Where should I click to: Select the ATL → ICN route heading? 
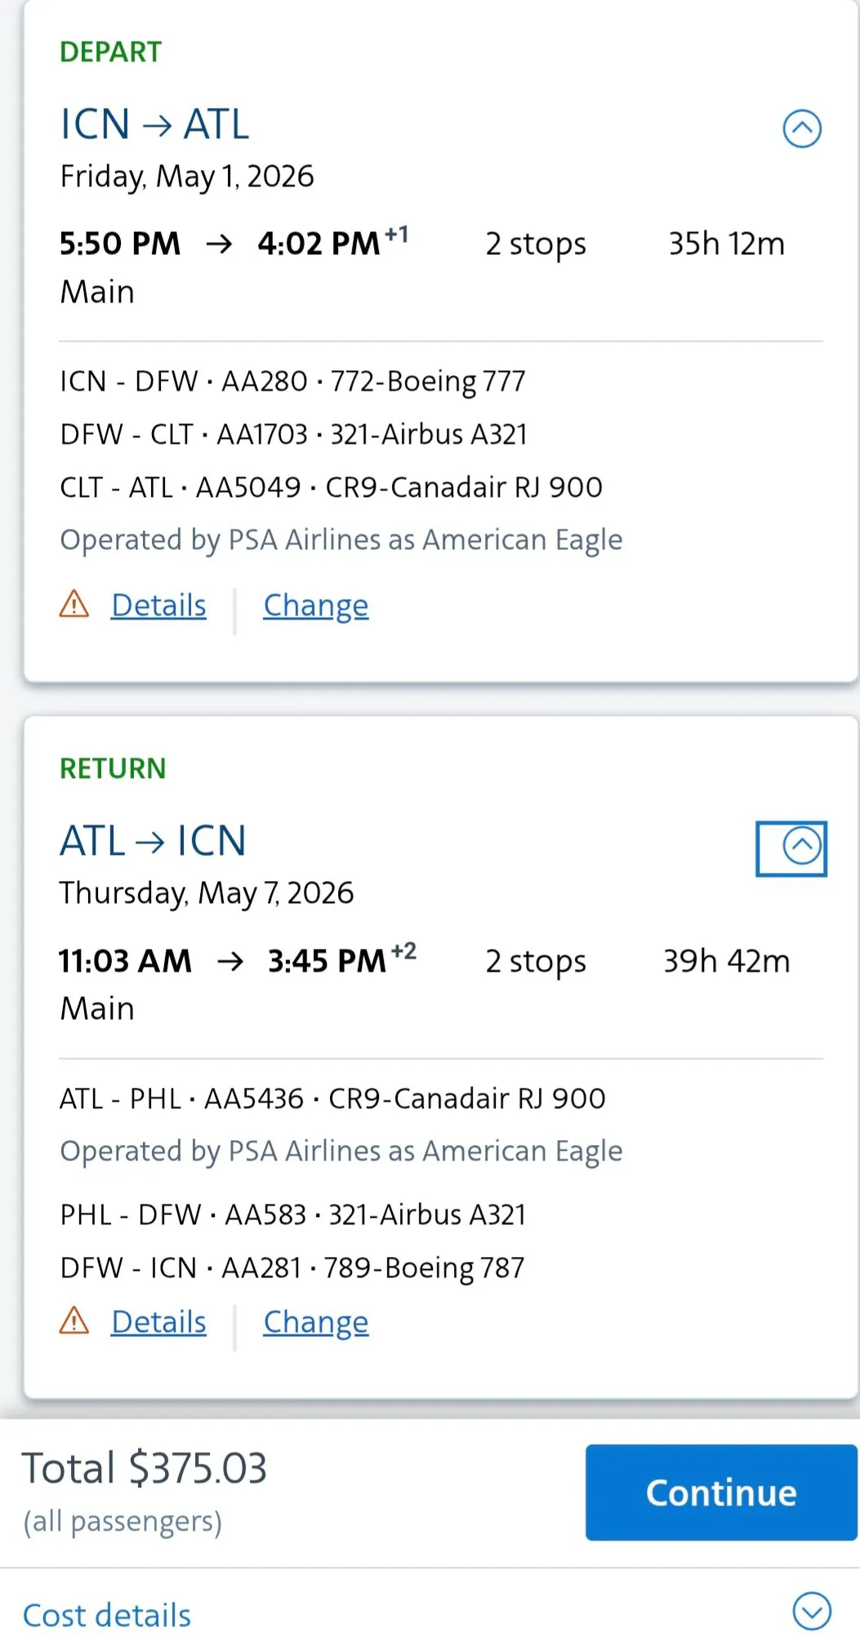tap(153, 841)
